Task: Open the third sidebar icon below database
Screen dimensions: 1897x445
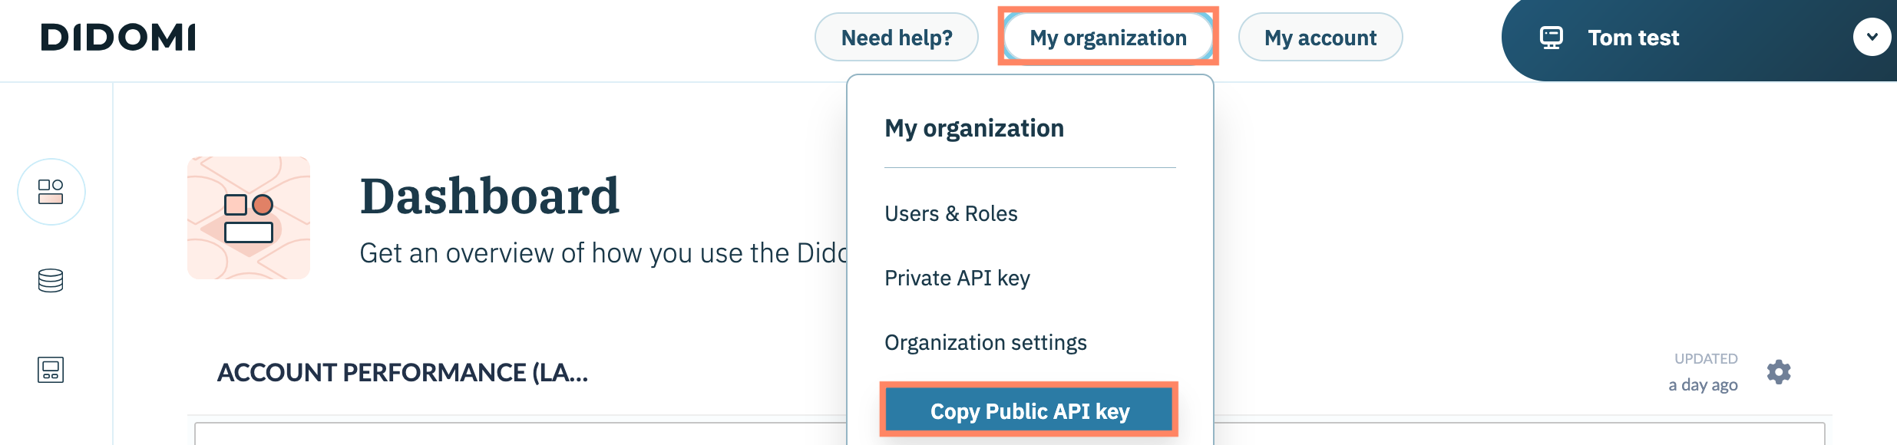Action: [x=51, y=370]
